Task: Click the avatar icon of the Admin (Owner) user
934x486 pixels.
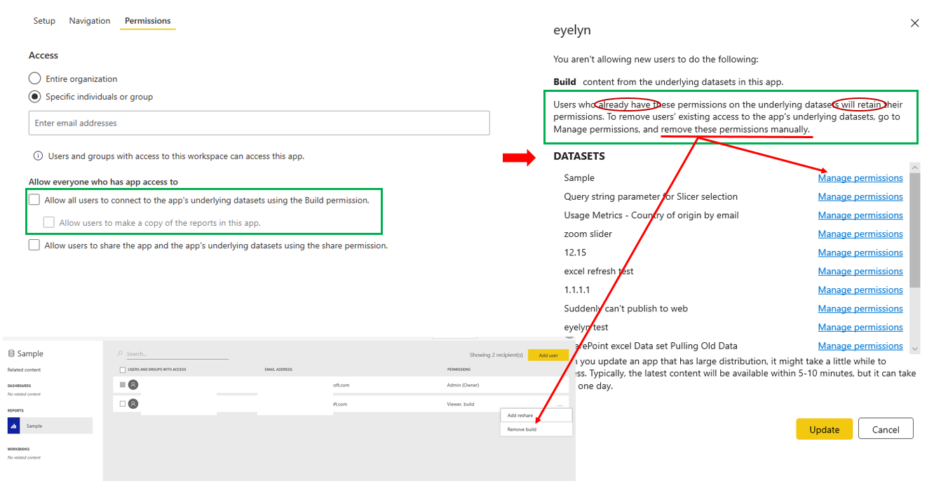Action: (133, 384)
